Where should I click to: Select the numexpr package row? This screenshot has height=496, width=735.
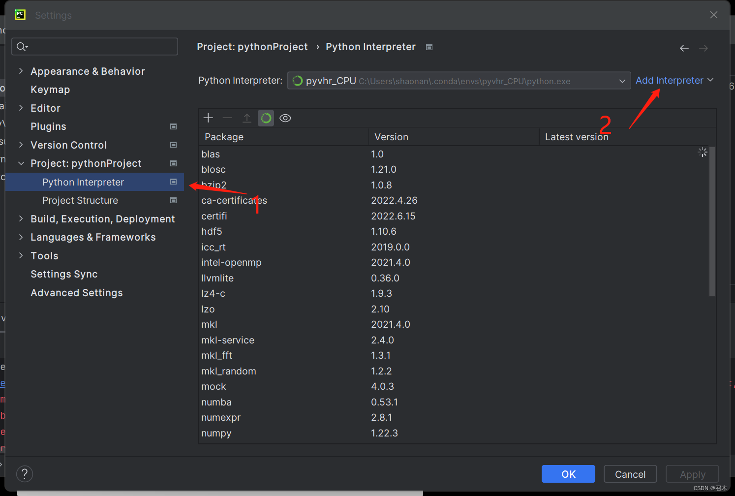coord(453,417)
